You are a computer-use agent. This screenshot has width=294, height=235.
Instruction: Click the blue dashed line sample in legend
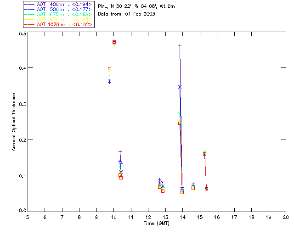click(29, 9)
